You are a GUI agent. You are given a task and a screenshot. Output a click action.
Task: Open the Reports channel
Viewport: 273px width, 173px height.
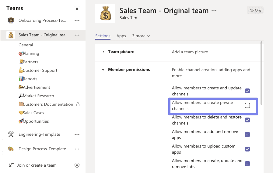28,79
